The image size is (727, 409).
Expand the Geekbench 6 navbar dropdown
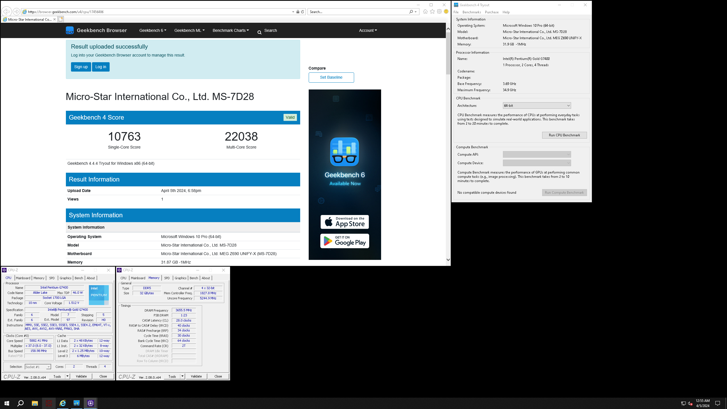click(x=153, y=30)
